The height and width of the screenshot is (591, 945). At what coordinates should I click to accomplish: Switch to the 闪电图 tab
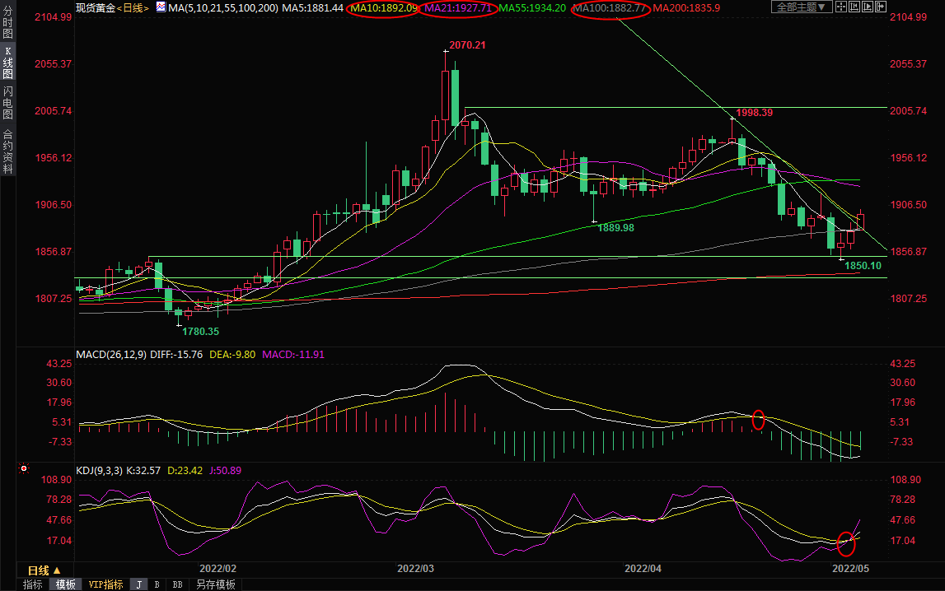[x=7, y=102]
